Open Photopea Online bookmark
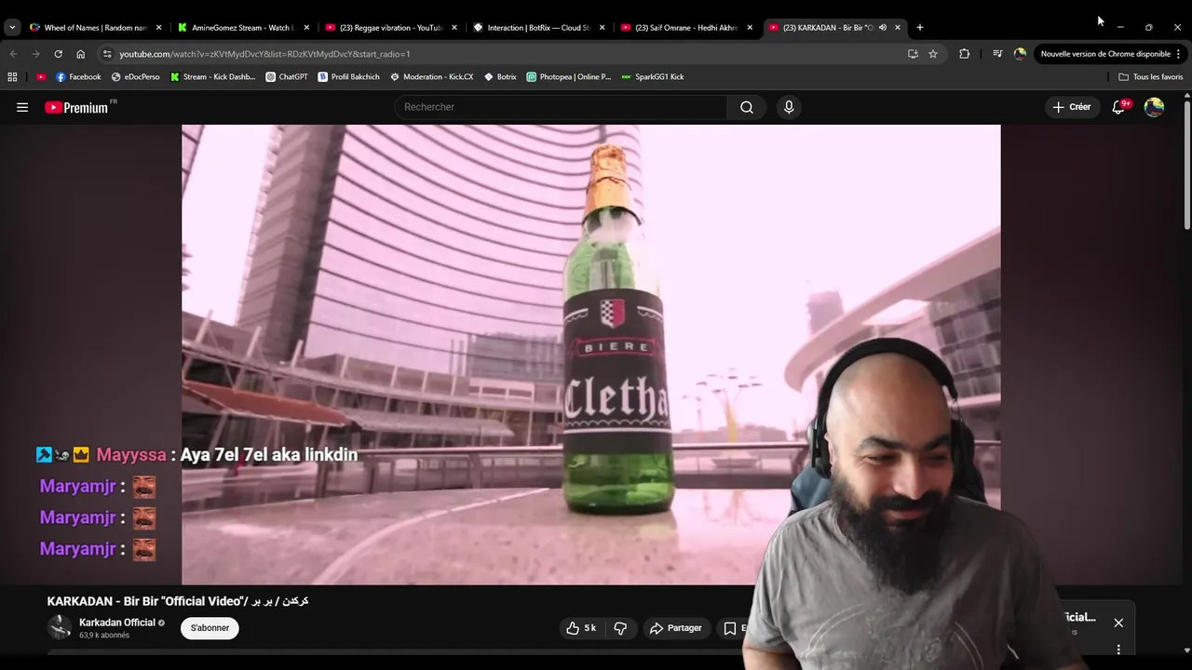Image resolution: width=1192 pixels, height=670 pixels. (x=568, y=77)
